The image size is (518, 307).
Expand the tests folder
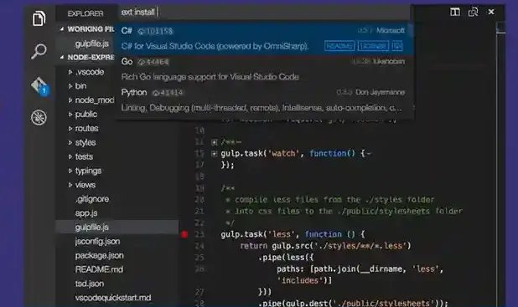[70, 157]
